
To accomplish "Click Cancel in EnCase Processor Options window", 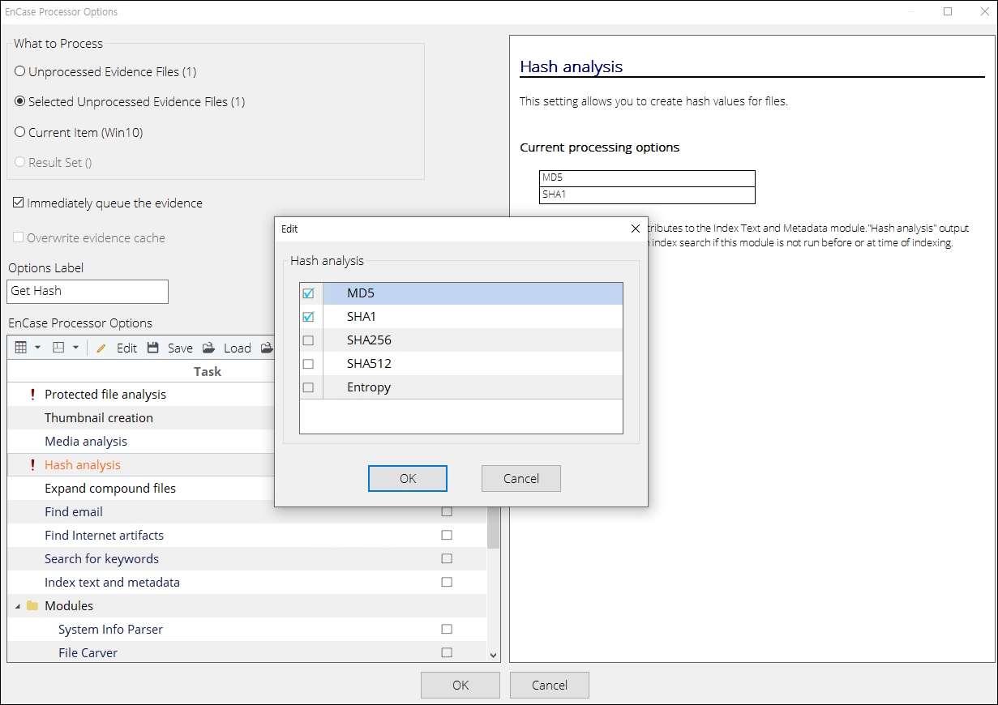I will [550, 685].
